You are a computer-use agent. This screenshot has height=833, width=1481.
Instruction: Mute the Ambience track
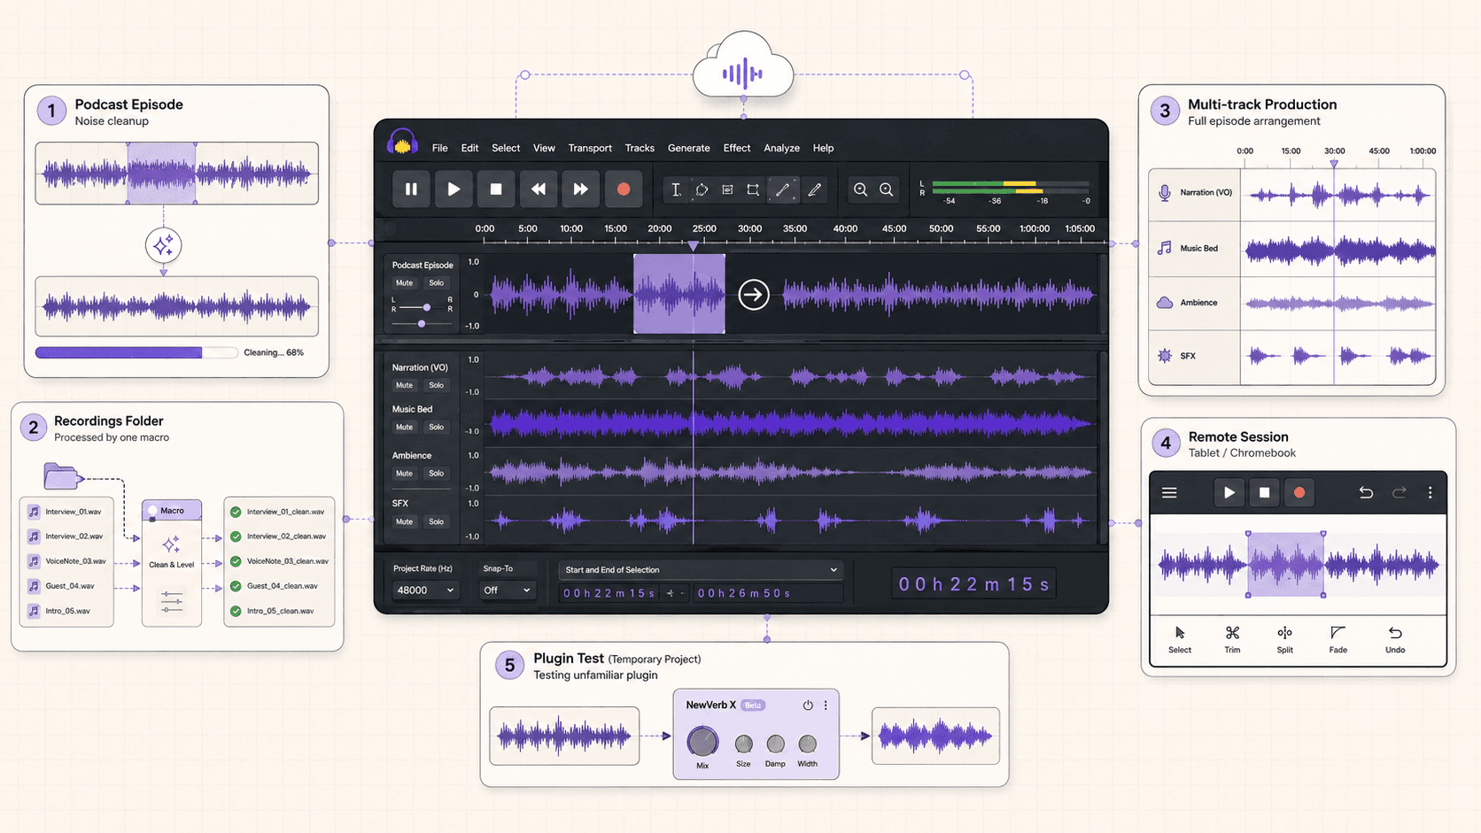404,474
